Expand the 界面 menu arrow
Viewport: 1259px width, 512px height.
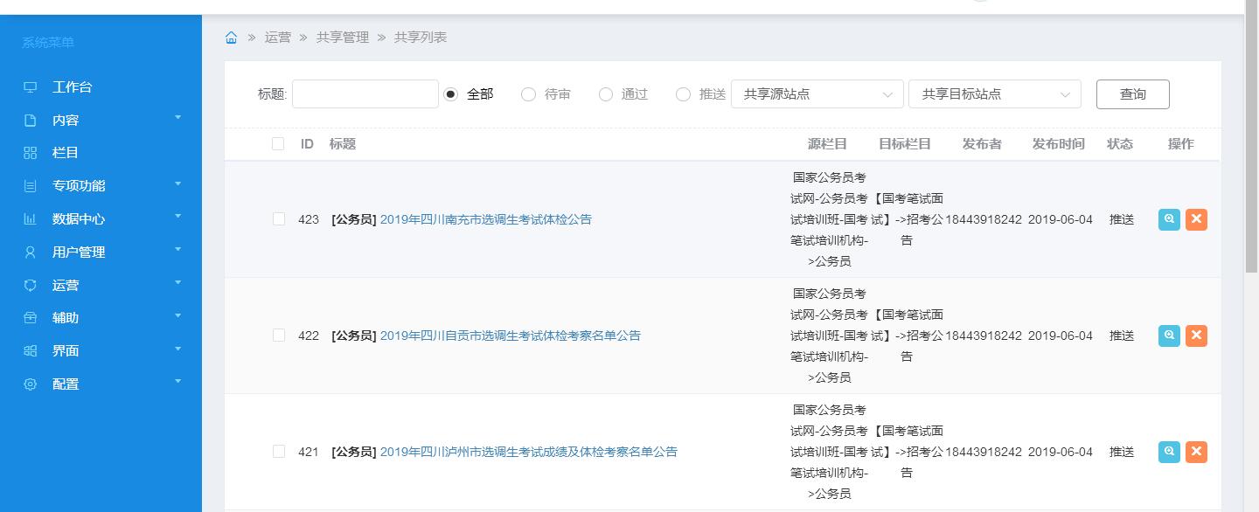(177, 349)
